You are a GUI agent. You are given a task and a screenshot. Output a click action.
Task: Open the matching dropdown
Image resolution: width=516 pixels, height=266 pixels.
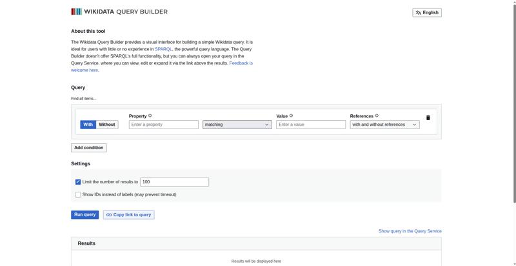(x=237, y=125)
